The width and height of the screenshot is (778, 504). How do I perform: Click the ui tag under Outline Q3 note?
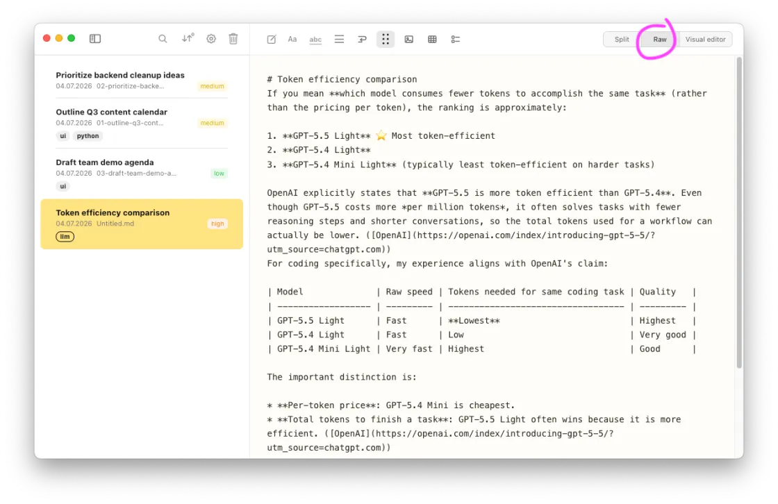(x=63, y=136)
